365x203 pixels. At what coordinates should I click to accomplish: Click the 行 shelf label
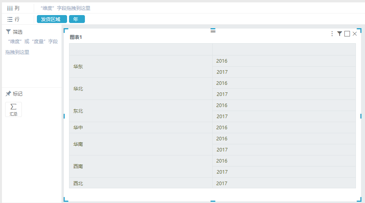tap(17, 19)
